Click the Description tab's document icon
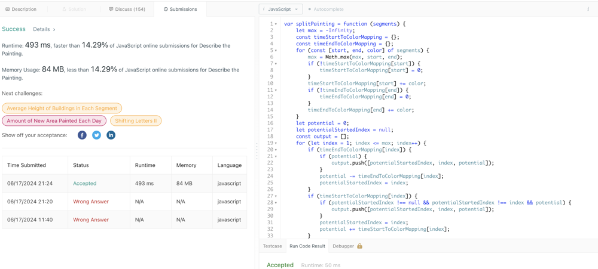 pos(8,10)
